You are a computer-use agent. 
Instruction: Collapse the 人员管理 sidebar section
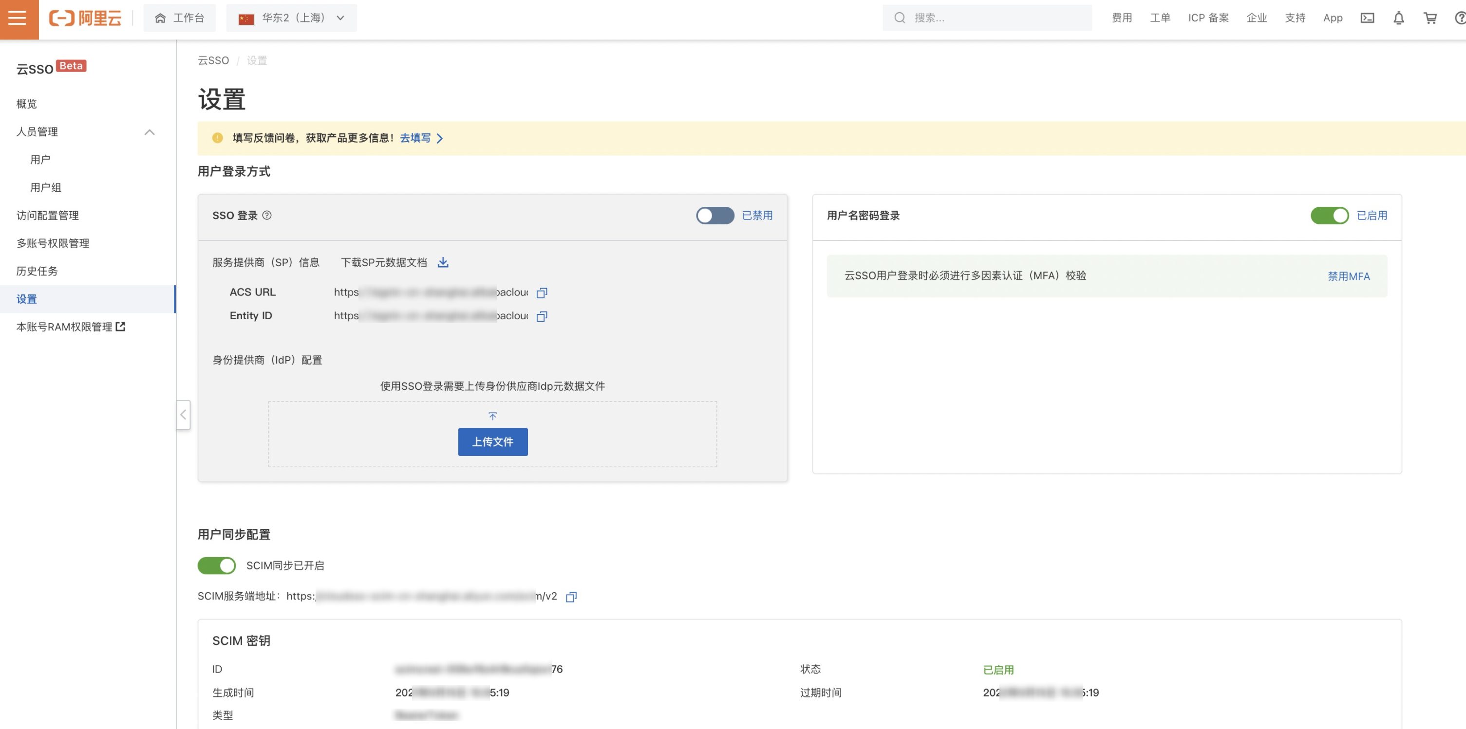[x=149, y=132]
